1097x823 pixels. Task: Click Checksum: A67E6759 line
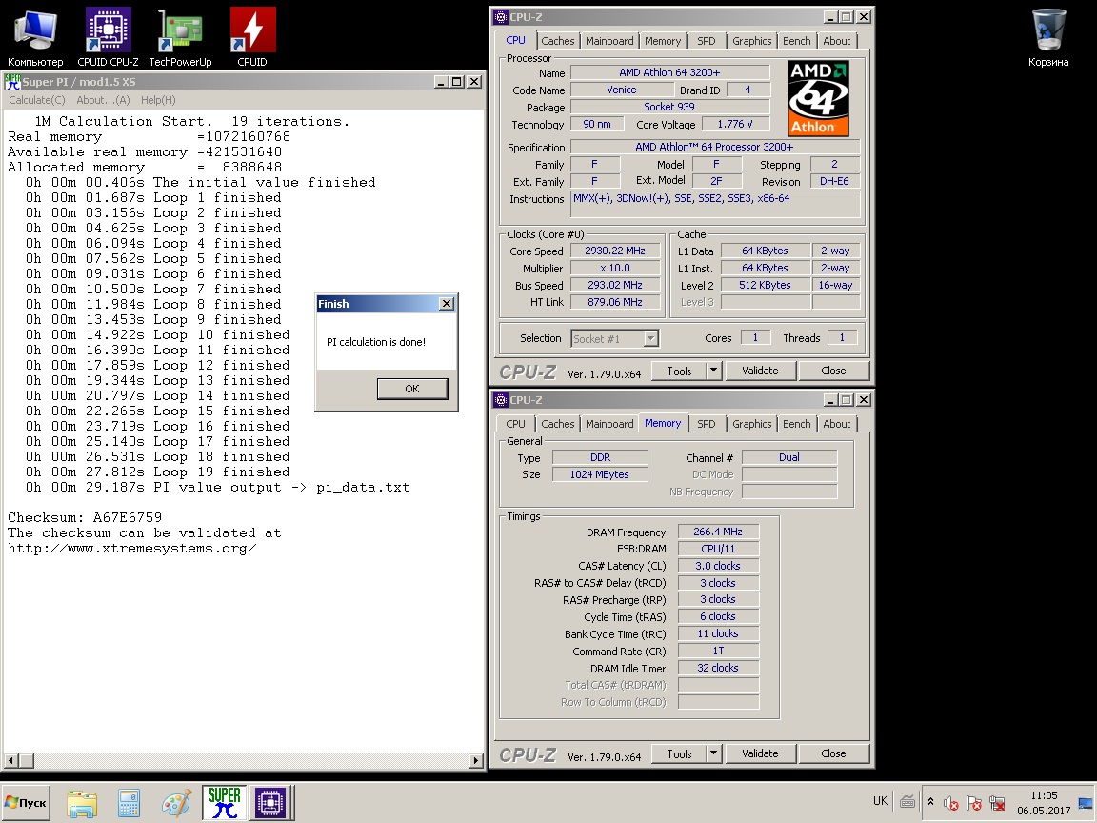(x=85, y=517)
